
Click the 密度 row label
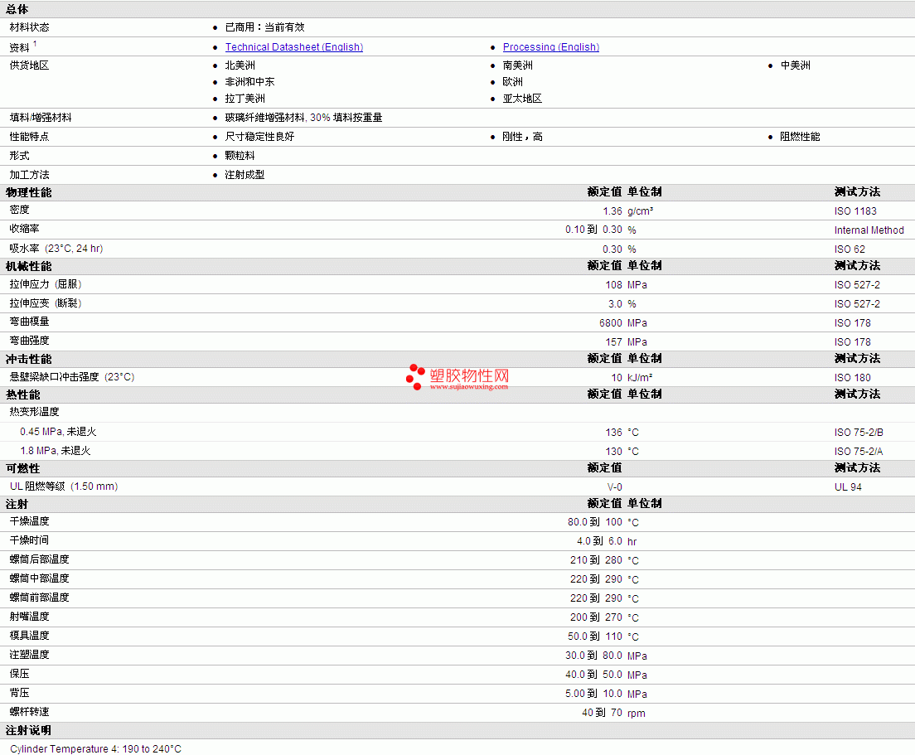point(19,210)
